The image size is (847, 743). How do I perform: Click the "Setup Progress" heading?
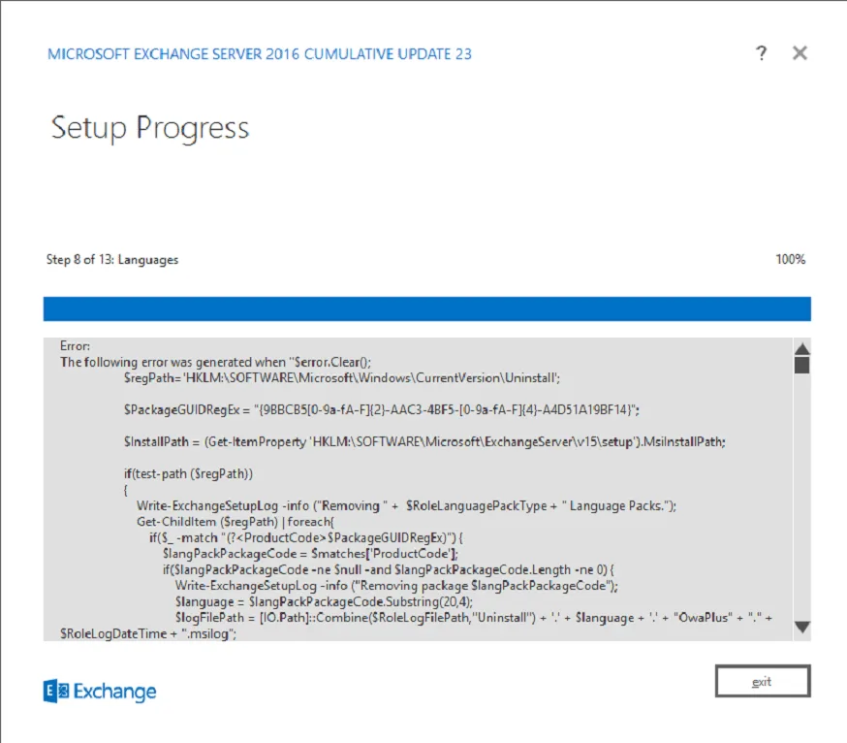tap(150, 128)
